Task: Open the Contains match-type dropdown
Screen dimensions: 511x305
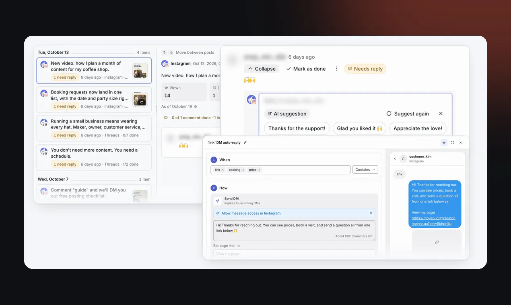Action: 365,170
